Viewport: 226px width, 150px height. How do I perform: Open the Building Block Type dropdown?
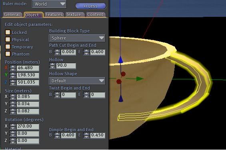point(77,38)
